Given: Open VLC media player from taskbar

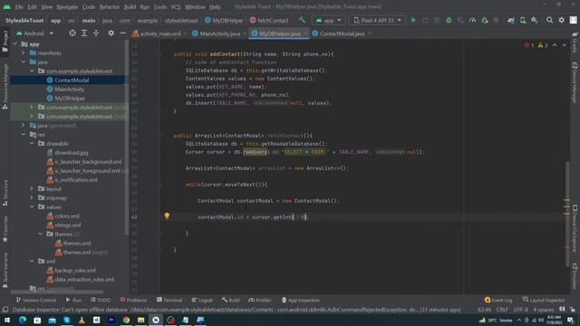Looking at the screenshot, I should click(x=82, y=320).
